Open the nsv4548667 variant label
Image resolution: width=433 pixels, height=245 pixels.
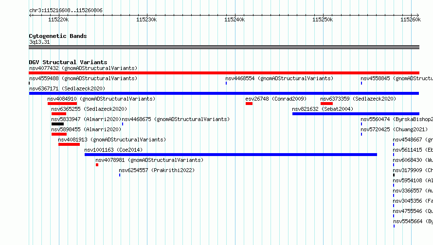tap(413, 140)
